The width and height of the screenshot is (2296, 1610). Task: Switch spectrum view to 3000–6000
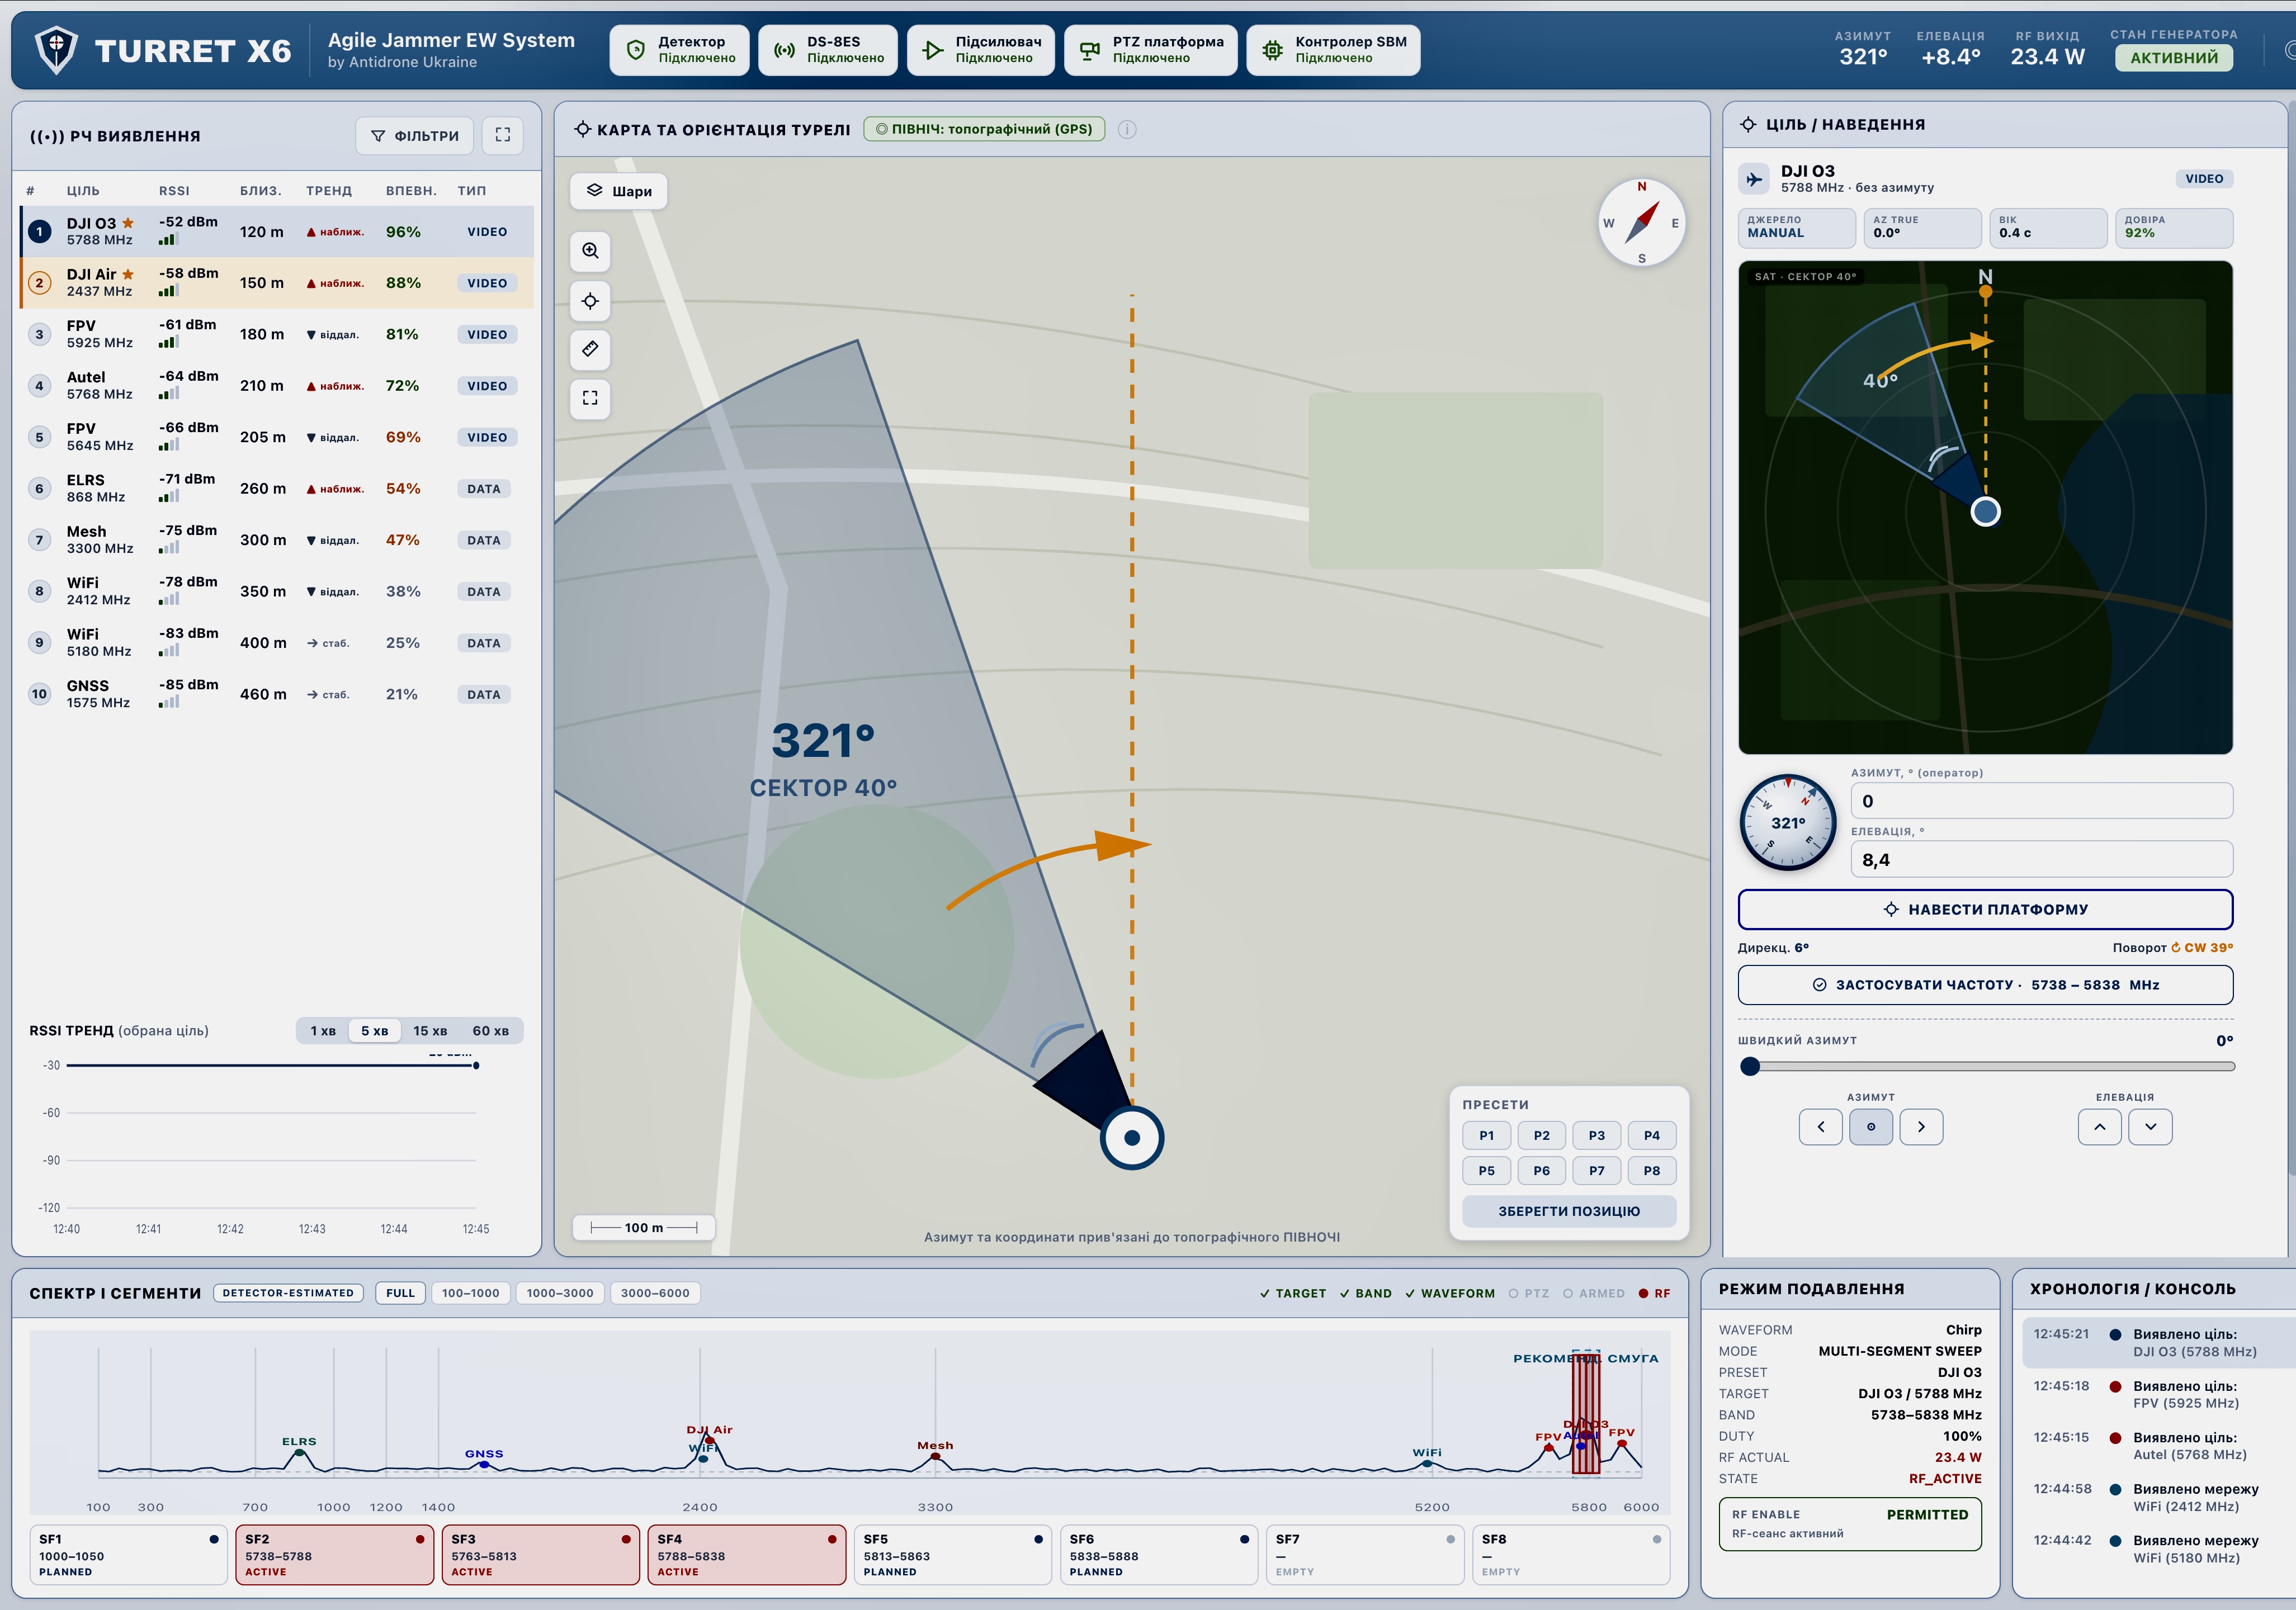(x=655, y=1293)
